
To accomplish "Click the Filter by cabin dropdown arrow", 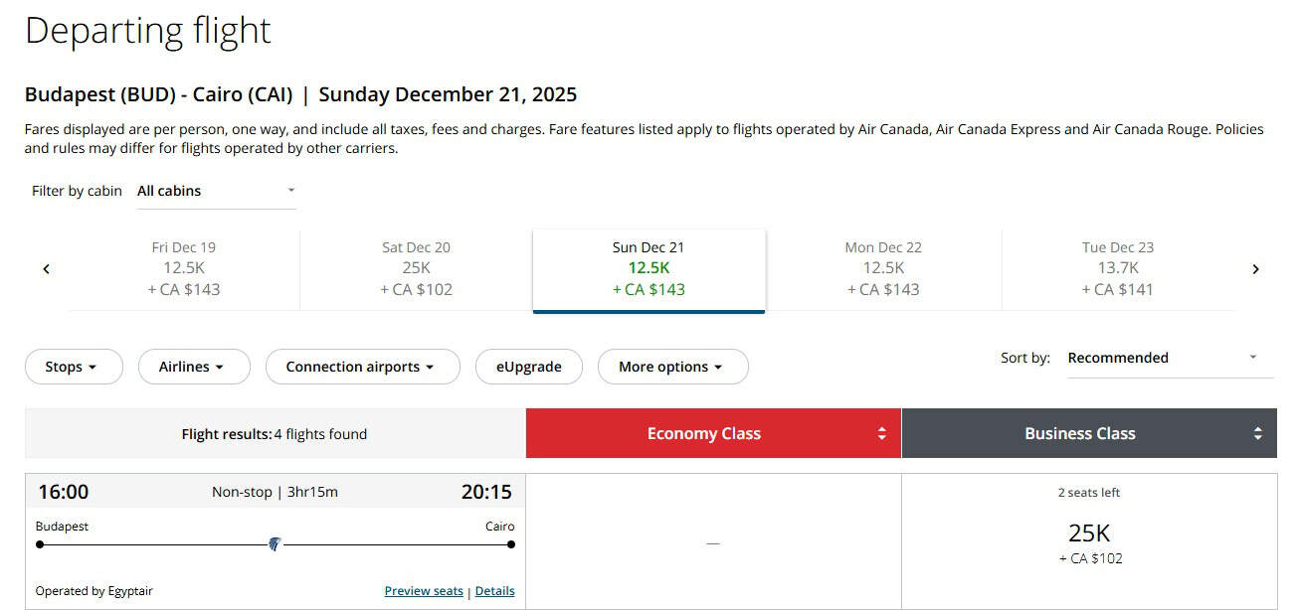I will pyautogui.click(x=289, y=190).
